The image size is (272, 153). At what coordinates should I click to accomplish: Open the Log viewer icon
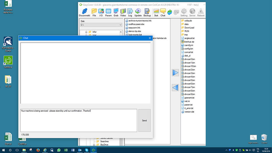[130, 12]
